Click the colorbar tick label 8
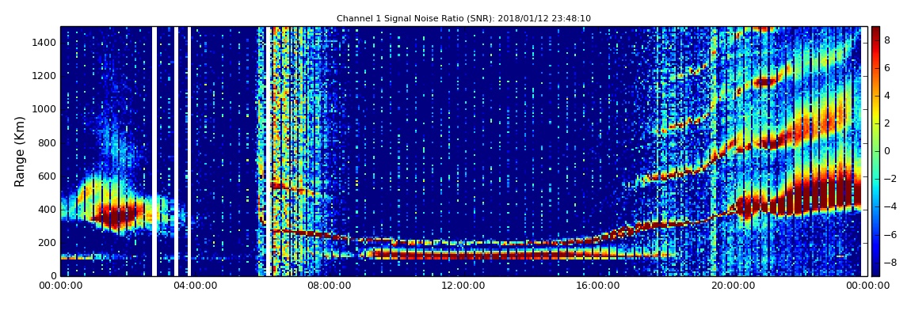 [887, 40]
